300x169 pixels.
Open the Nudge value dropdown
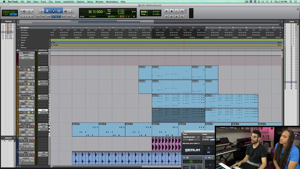click(x=160, y=14)
